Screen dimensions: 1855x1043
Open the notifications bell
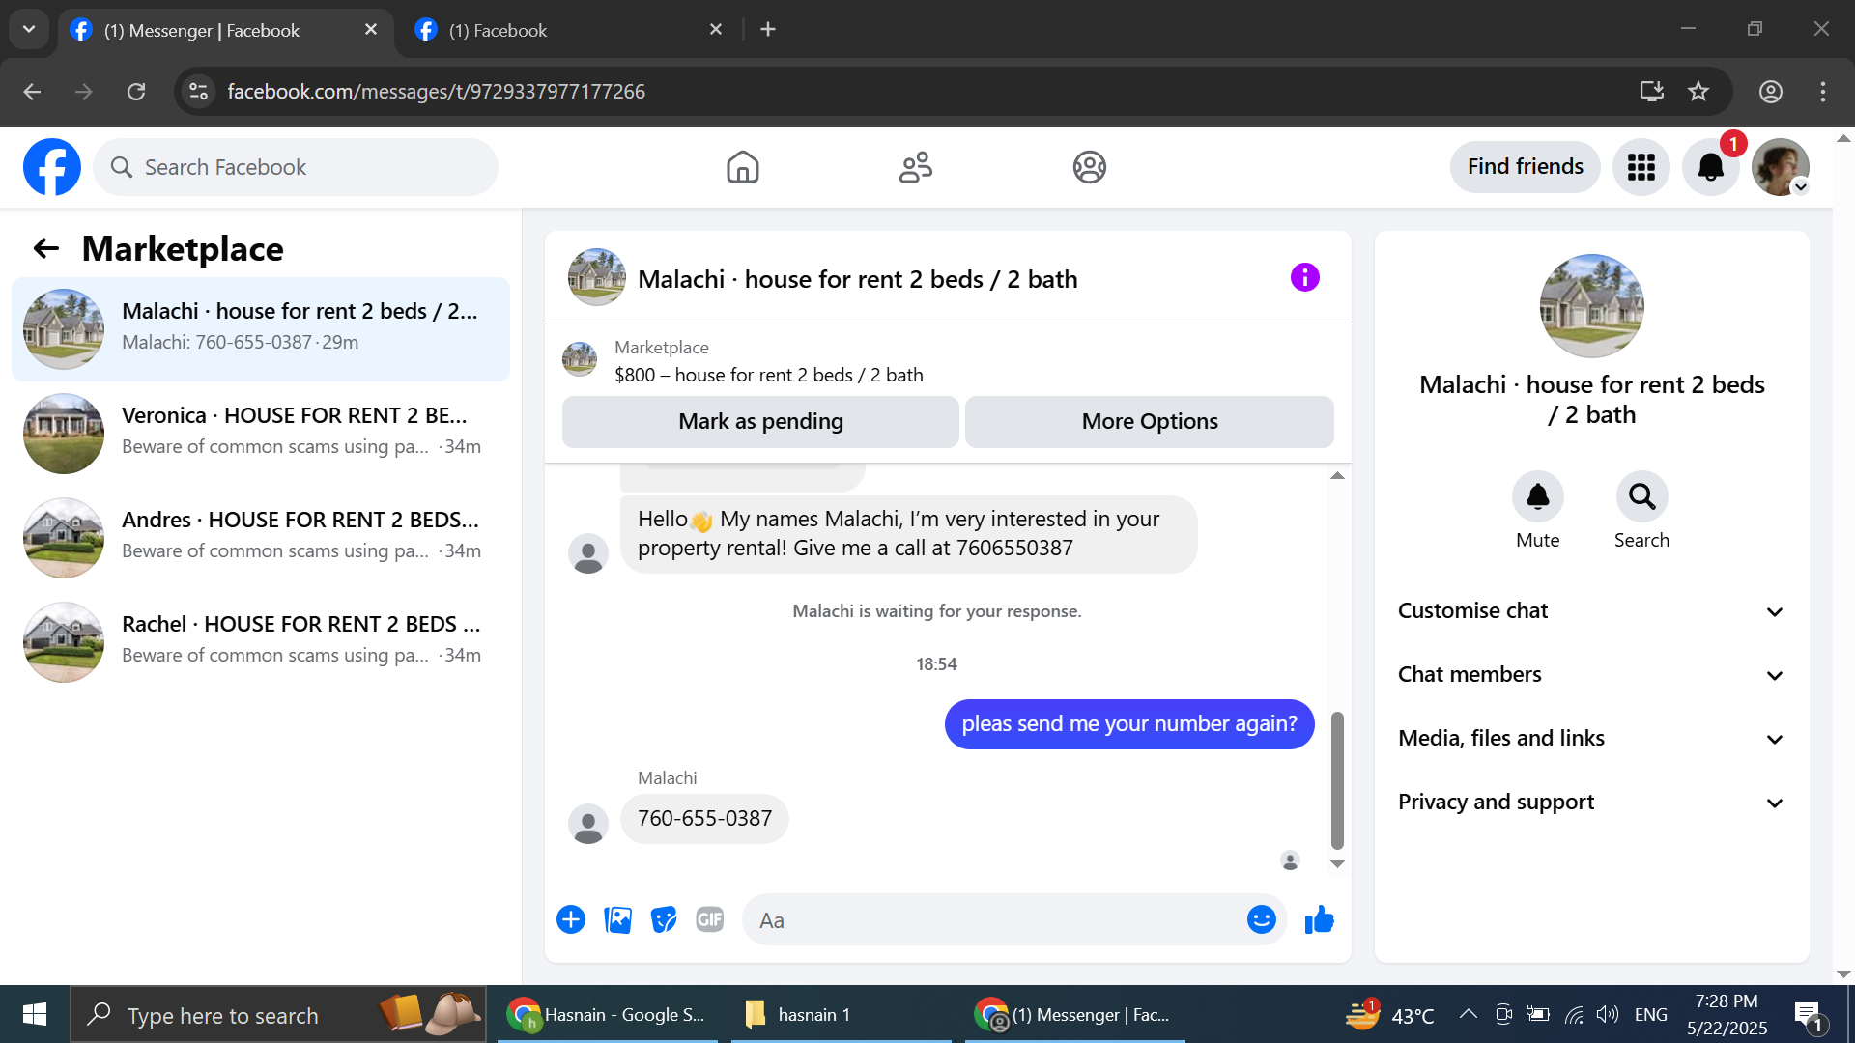coord(1710,167)
